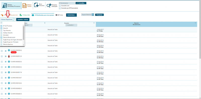Click lock icon of process 16/9999-0900512-9

tap(9, 56)
